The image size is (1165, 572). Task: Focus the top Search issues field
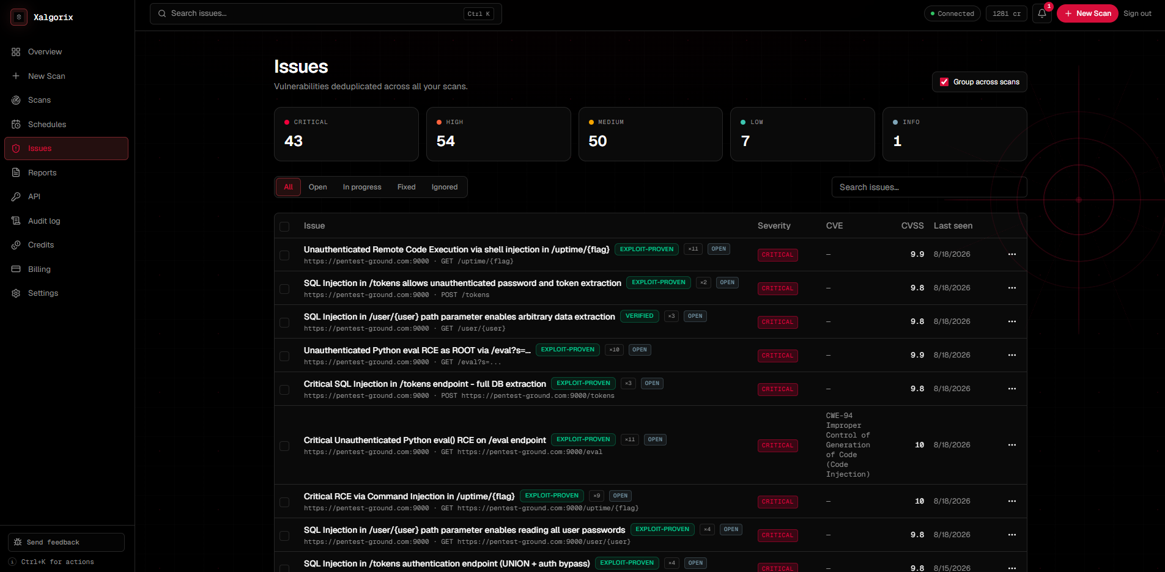click(x=326, y=13)
